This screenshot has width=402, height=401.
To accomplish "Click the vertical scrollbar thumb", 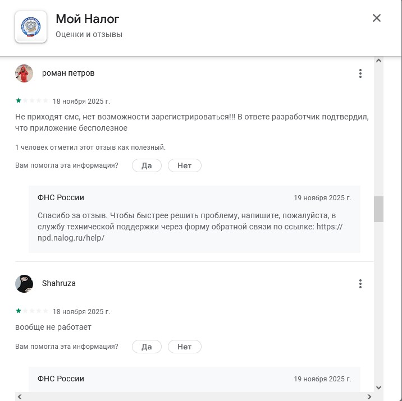I will click(x=378, y=209).
